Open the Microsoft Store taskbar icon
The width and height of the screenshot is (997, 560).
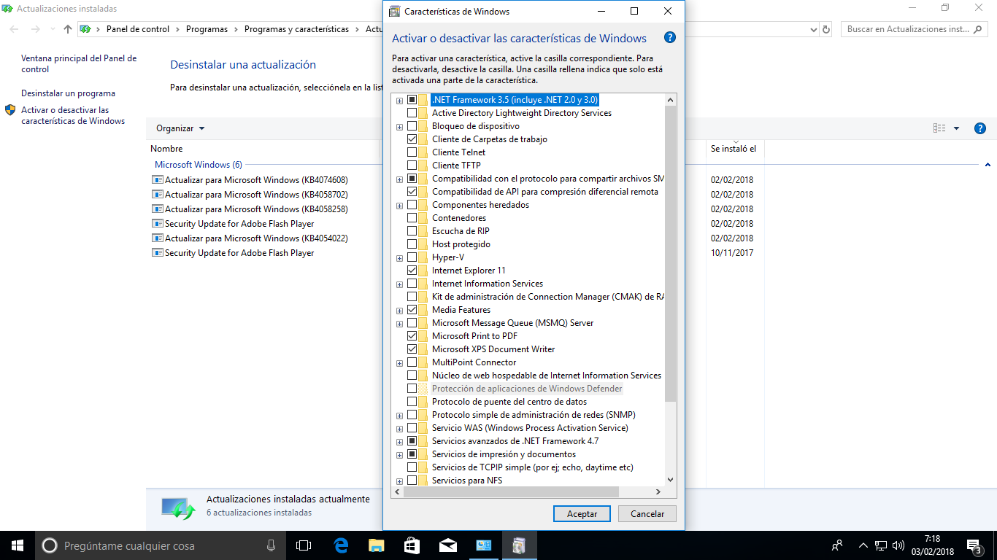point(412,545)
